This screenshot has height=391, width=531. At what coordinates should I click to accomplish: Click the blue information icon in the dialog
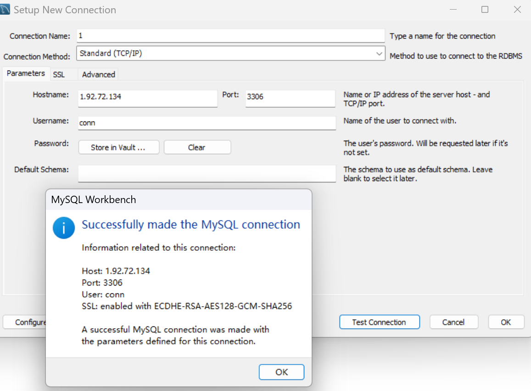click(64, 228)
